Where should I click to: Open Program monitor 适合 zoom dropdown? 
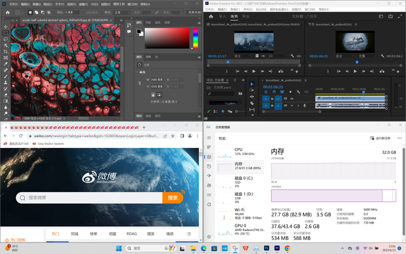tap(344, 56)
